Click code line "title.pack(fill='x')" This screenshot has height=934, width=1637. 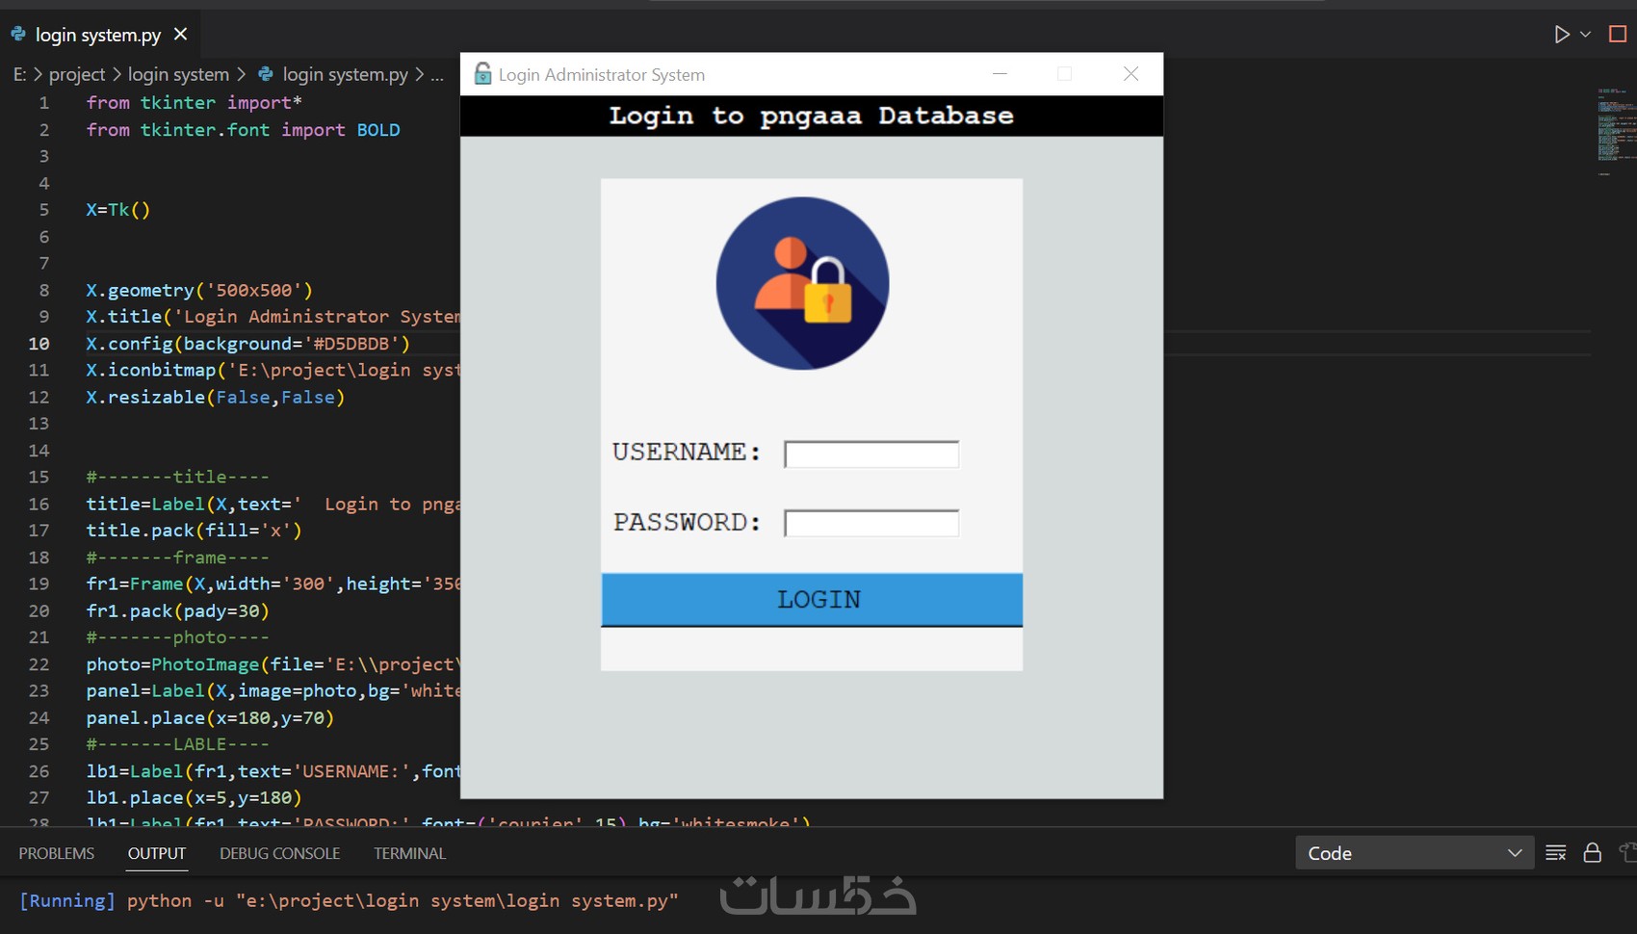point(194,531)
